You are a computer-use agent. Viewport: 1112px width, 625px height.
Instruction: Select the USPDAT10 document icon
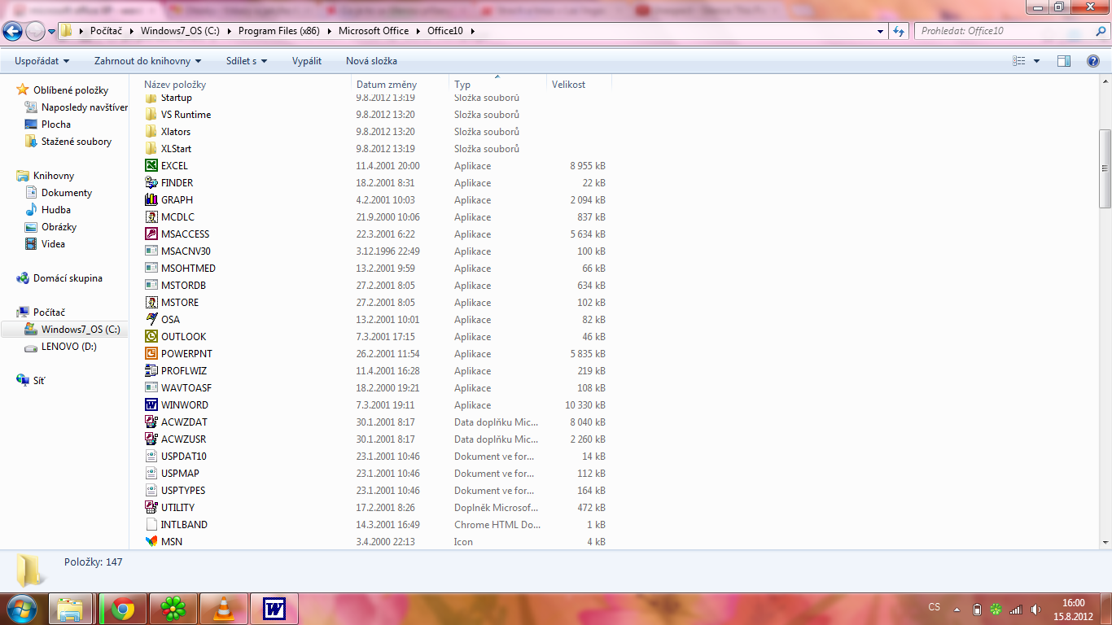click(x=151, y=457)
